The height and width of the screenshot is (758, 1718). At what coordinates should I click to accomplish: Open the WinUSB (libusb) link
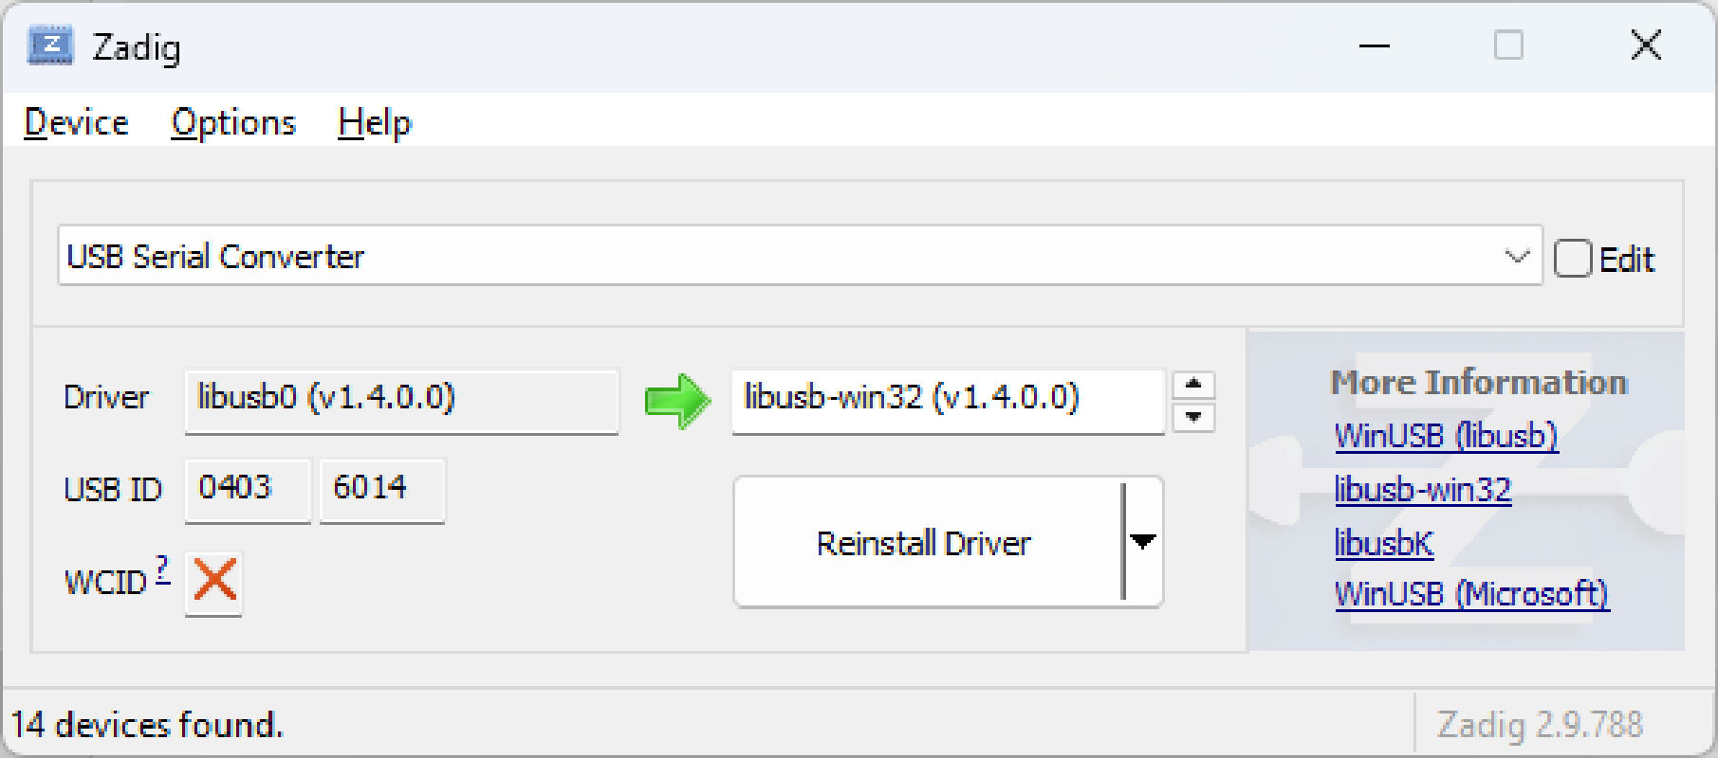coord(1446,436)
